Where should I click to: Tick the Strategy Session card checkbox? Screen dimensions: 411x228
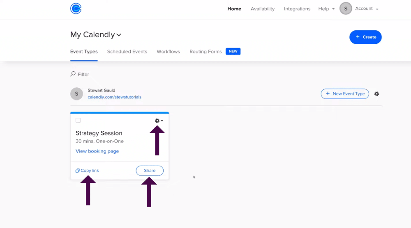point(78,120)
